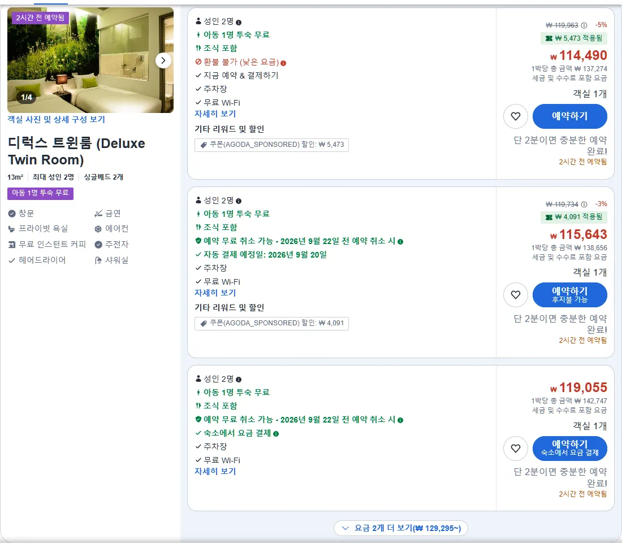Click the ₩115,643 price
622x544 pixels.
[x=579, y=234]
